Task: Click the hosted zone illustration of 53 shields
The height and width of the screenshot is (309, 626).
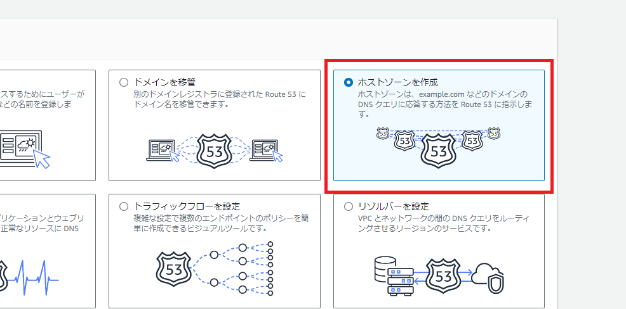Action: (438, 148)
